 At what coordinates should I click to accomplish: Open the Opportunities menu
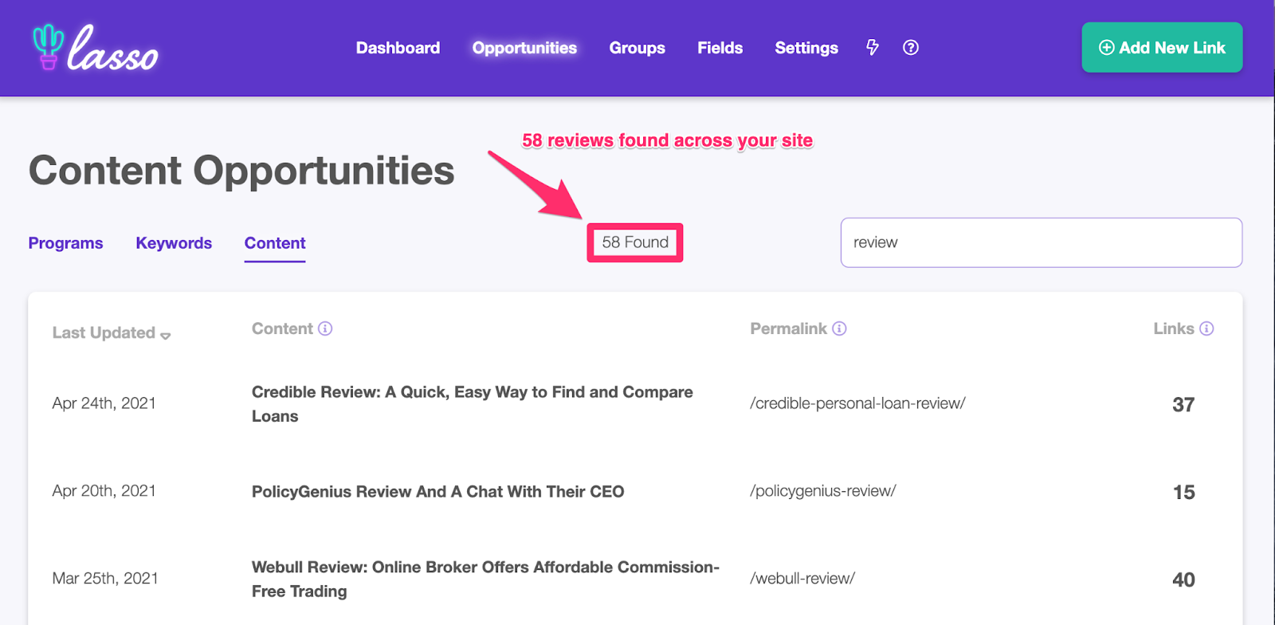point(524,48)
